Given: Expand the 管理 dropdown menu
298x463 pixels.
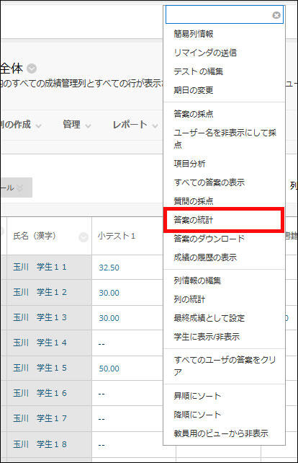Looking at the screenshot, I should [x=76, y=125].
